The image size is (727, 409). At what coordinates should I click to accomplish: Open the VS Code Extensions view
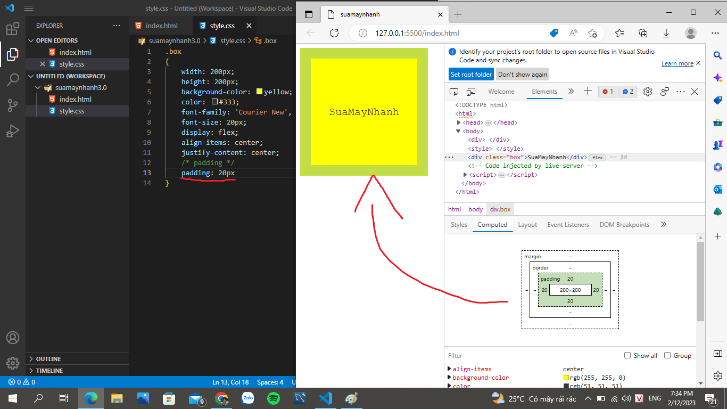click(x=13, y=29)
